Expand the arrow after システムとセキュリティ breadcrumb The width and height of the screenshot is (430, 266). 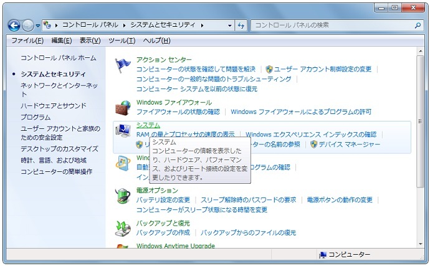pos(202,25)
